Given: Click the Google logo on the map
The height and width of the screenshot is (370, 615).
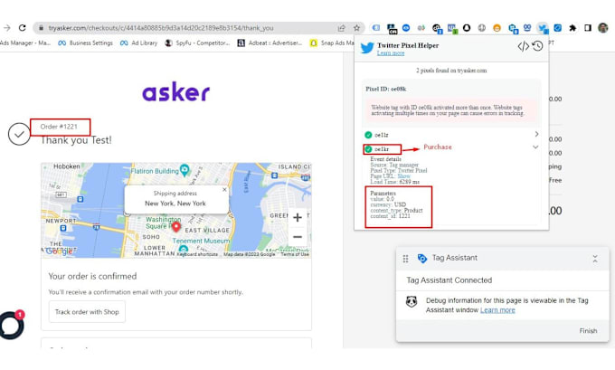Looking at the screenshot, I should (59, 251).
